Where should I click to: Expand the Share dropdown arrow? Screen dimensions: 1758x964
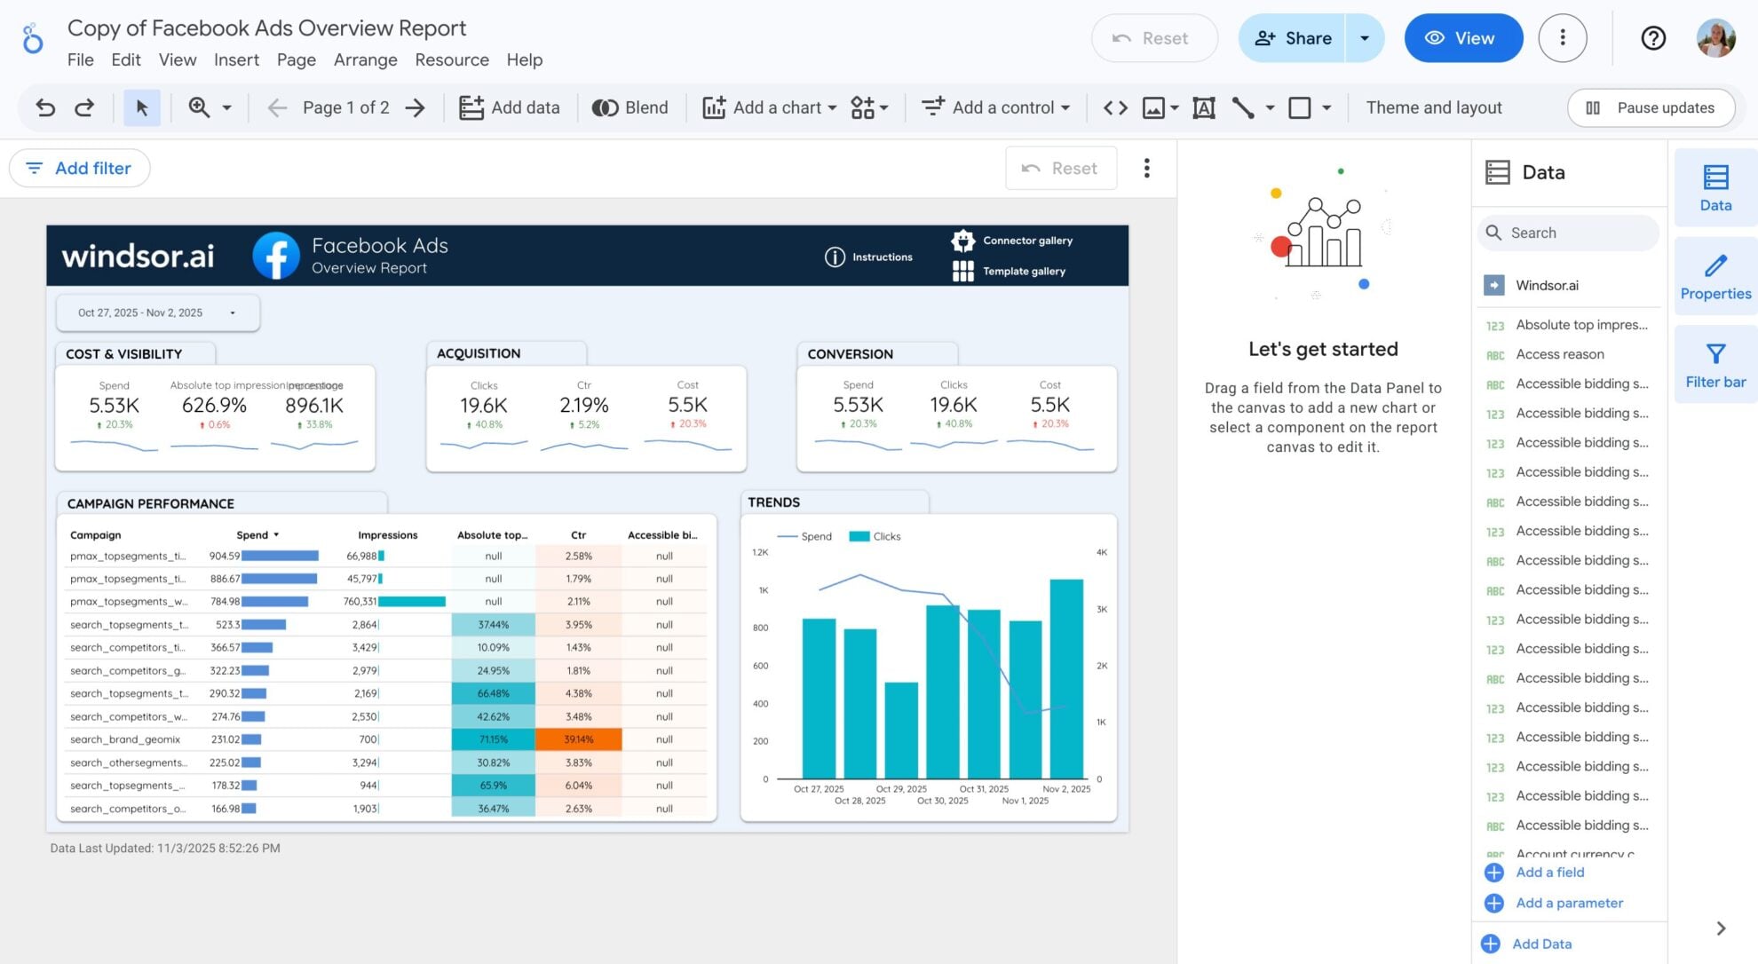(x=1364, y=38)
